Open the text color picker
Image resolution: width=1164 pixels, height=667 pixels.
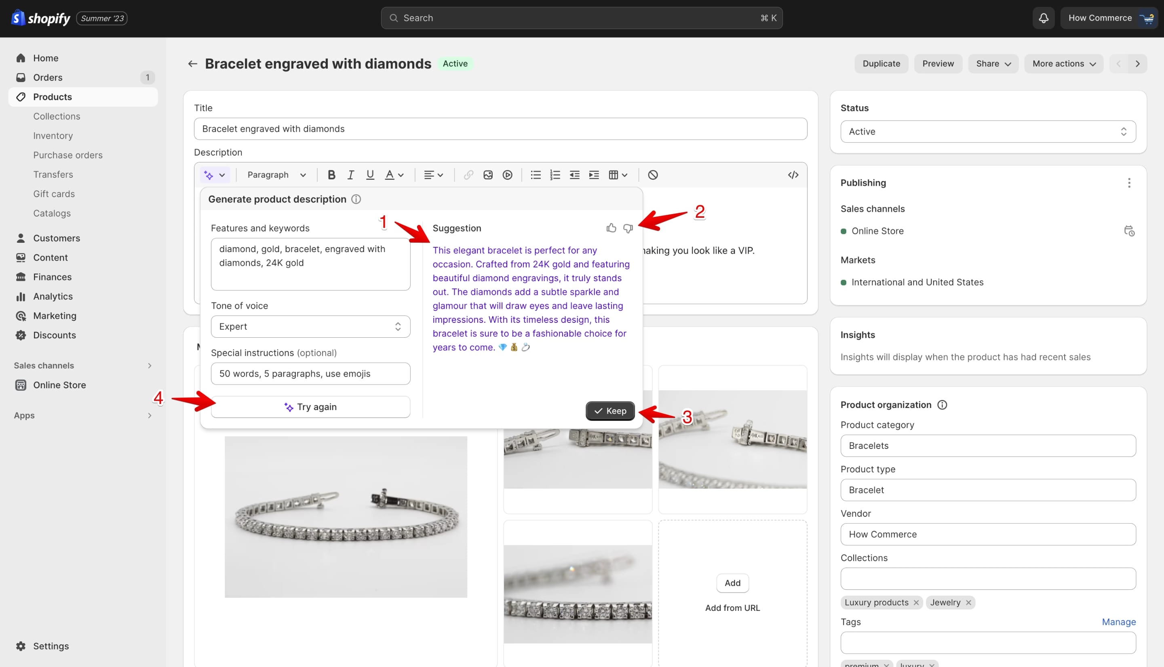394,175
